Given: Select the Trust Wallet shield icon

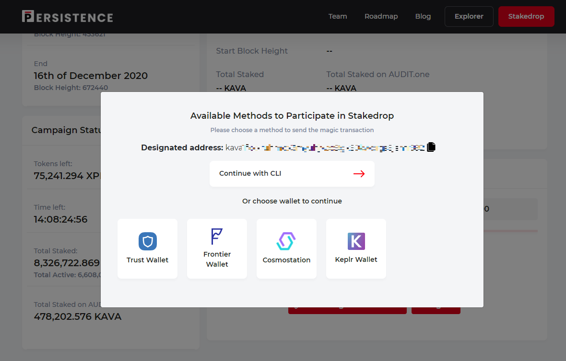Looking at the screenshot, I should coord(148,241).
